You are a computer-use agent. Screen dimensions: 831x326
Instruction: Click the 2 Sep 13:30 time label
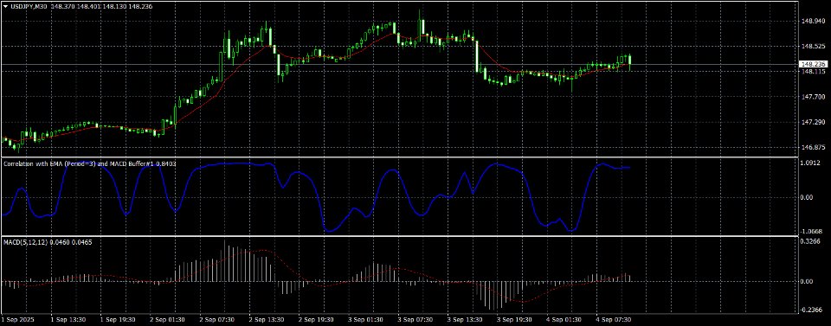tap(266, 320)
